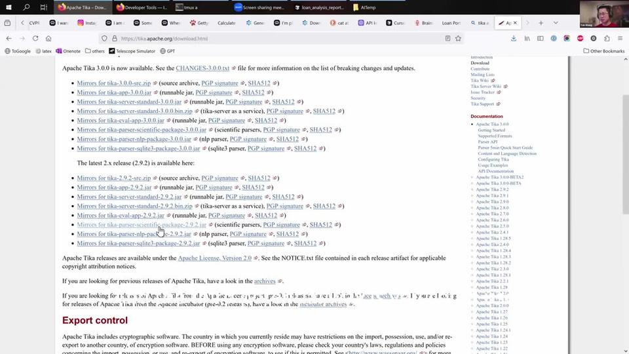Open Mirrors for tika-server-standard-3.0.0.jar
The height and width of the screenshot is (354, 629).
[129, 102]
